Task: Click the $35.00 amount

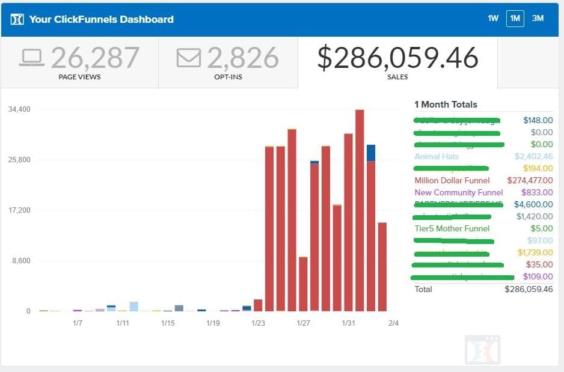Action: (539, 264)
